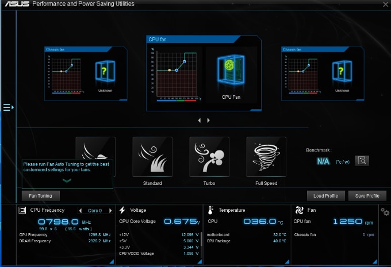Viewport: 391px width, 267px height.
Task: Click the upper blue point on CPU fan curve
Action: point(184,61)
